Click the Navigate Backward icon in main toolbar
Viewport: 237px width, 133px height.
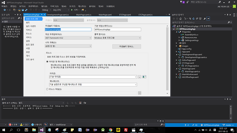coord(5,10)
